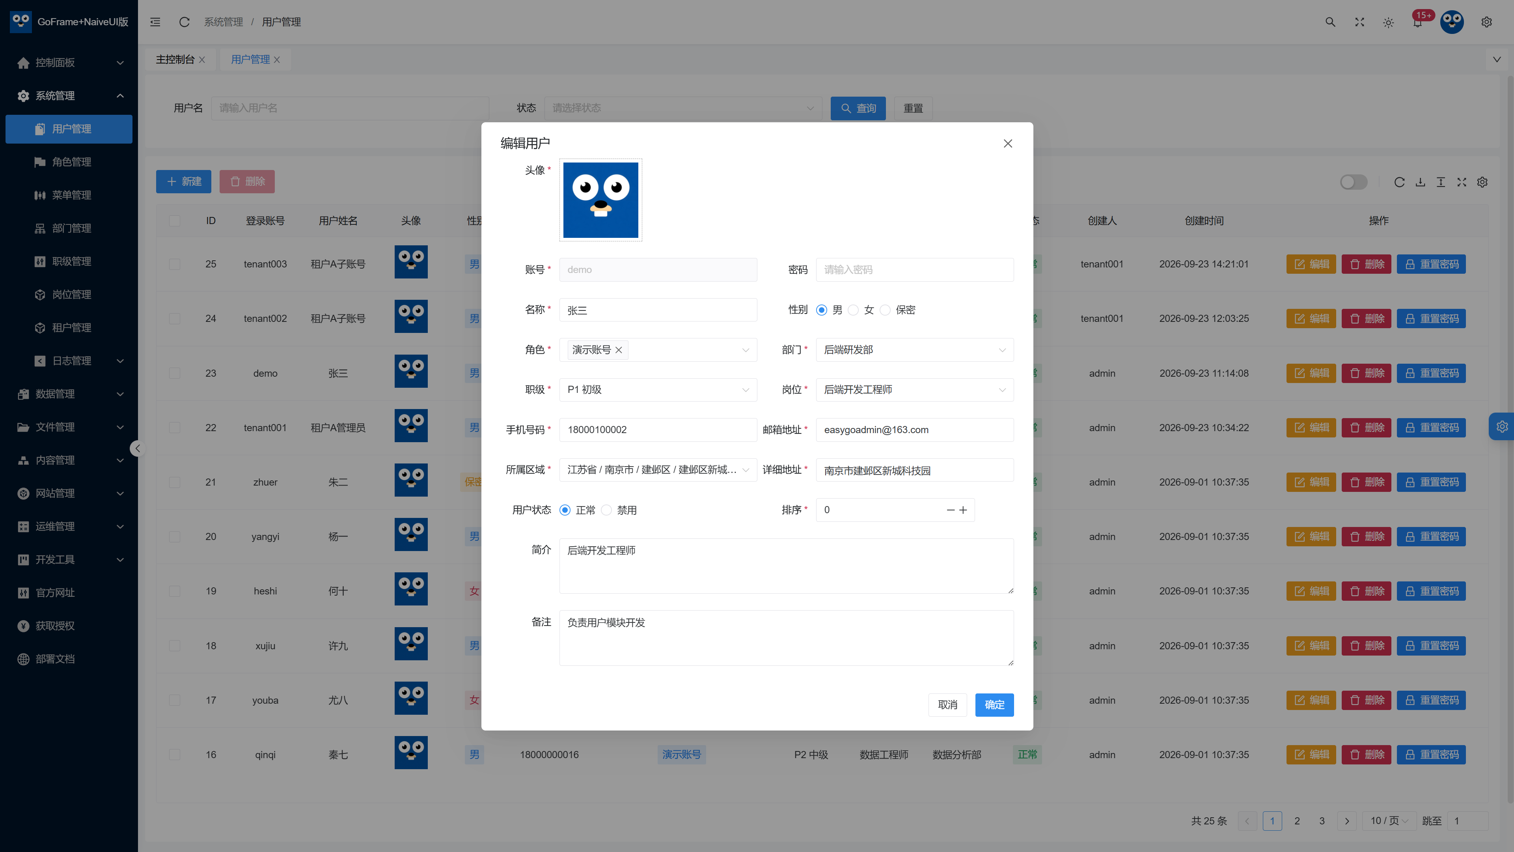Collapse the sidebar menu icon in header

pos(155,22)
